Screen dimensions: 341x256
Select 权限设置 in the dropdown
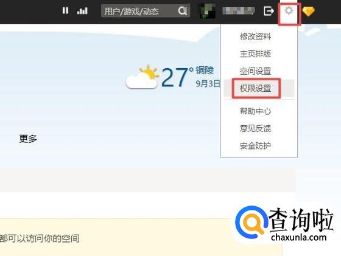click(x=256, y=88)
